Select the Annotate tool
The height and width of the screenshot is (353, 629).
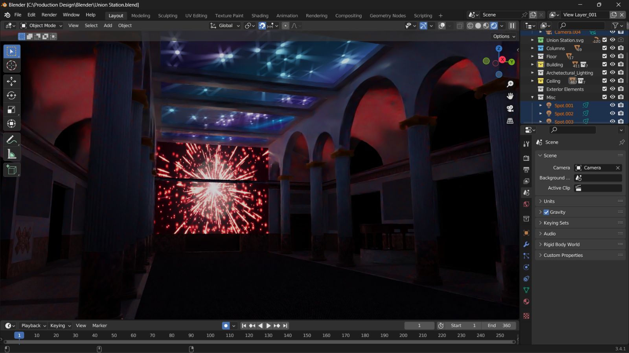tap(11, 140)
